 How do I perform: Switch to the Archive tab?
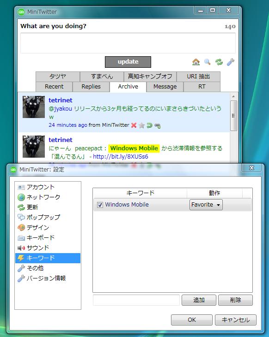click(x=128, y=87)
